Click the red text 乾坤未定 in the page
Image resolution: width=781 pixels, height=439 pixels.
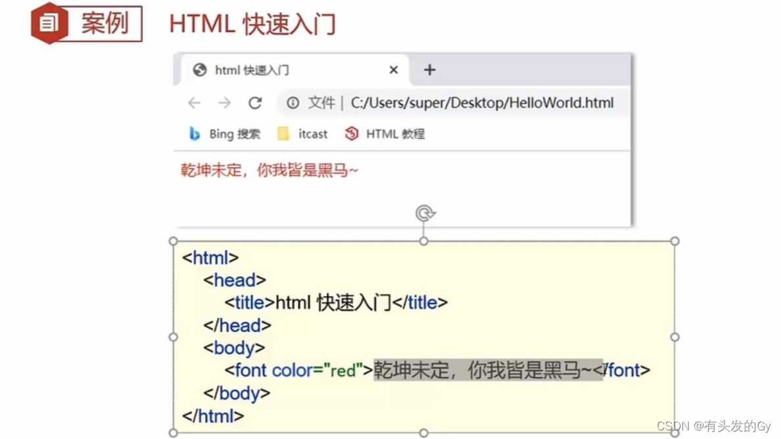210,170
